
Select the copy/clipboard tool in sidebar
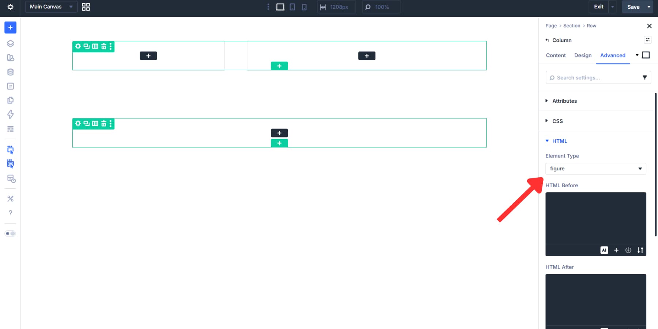(x=10, y=100)
